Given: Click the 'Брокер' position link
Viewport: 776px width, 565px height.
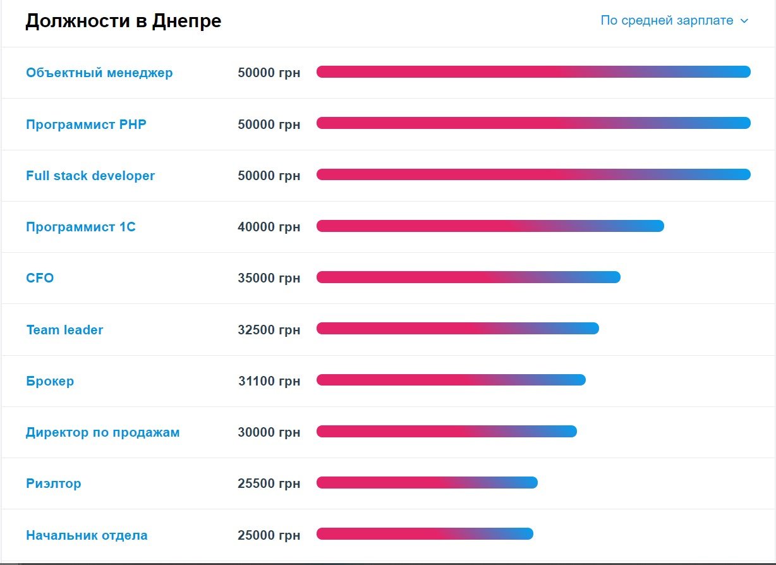Looking at the screenshot, I should point(50,381).
